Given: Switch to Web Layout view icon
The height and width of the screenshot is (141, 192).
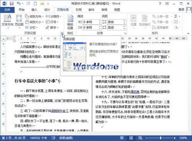Looking at the screenshot, I should (140, 138).
